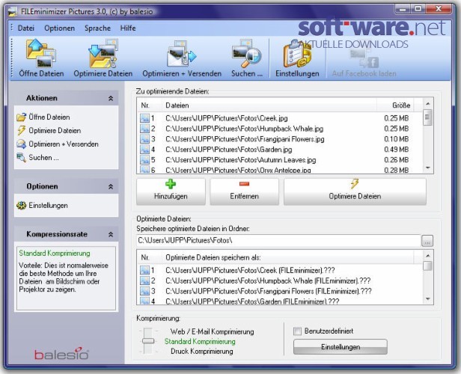
Task: Open the Optionen menu
Action: coord(59,28)
